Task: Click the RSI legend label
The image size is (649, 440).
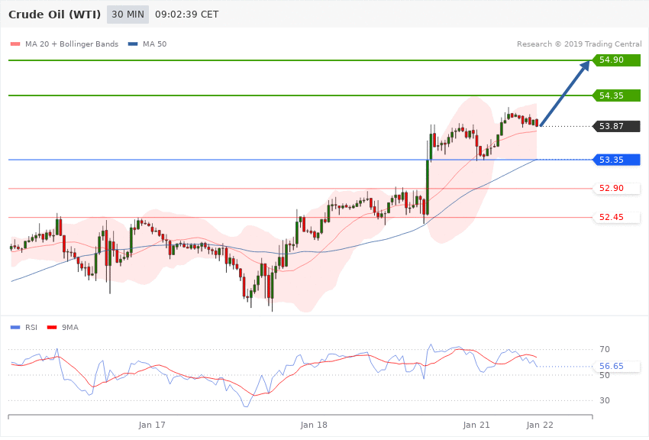Action: point(31,328)
